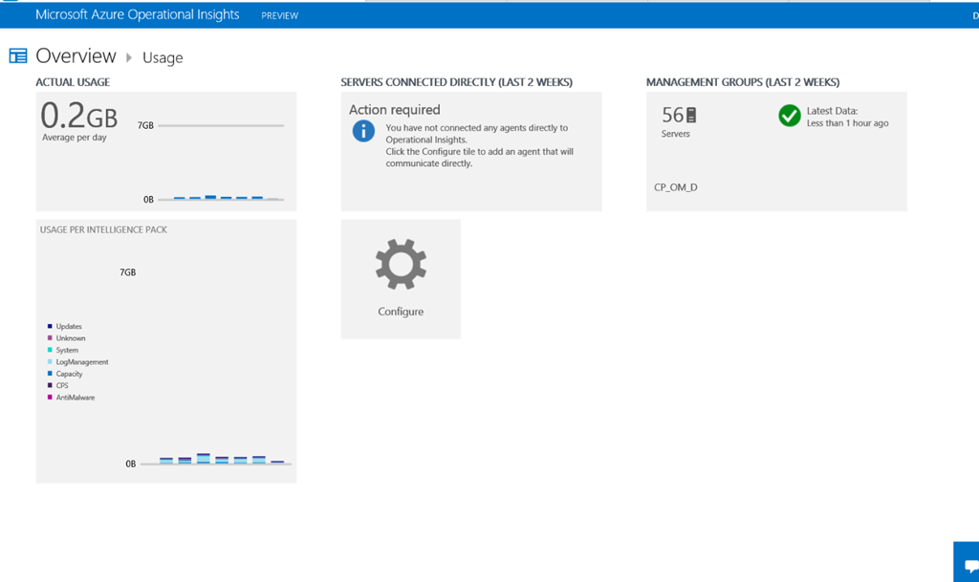Click the Action required message tile
This screenshot has height=582, width=979.
[x=471, y=151]
